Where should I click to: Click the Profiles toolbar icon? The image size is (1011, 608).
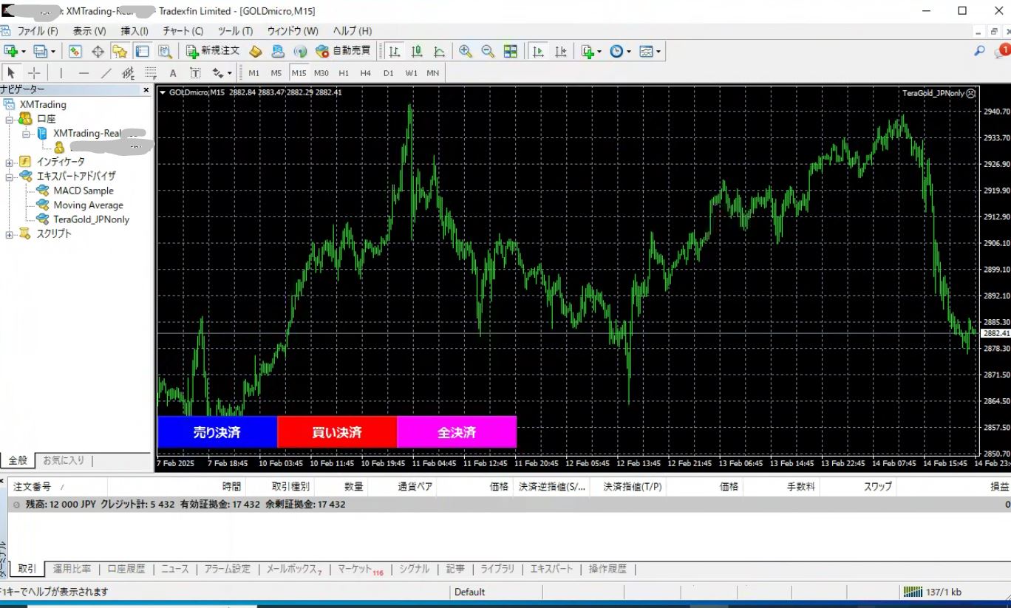40,51
